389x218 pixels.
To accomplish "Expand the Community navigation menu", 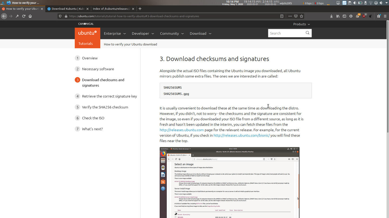I will tap(172, 33).
